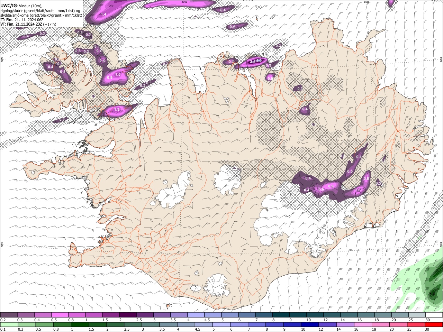Screen dimensions: 443x332
Task: Select the pale green 0.1 rain scale swatch
Action: tap(9, 324)
